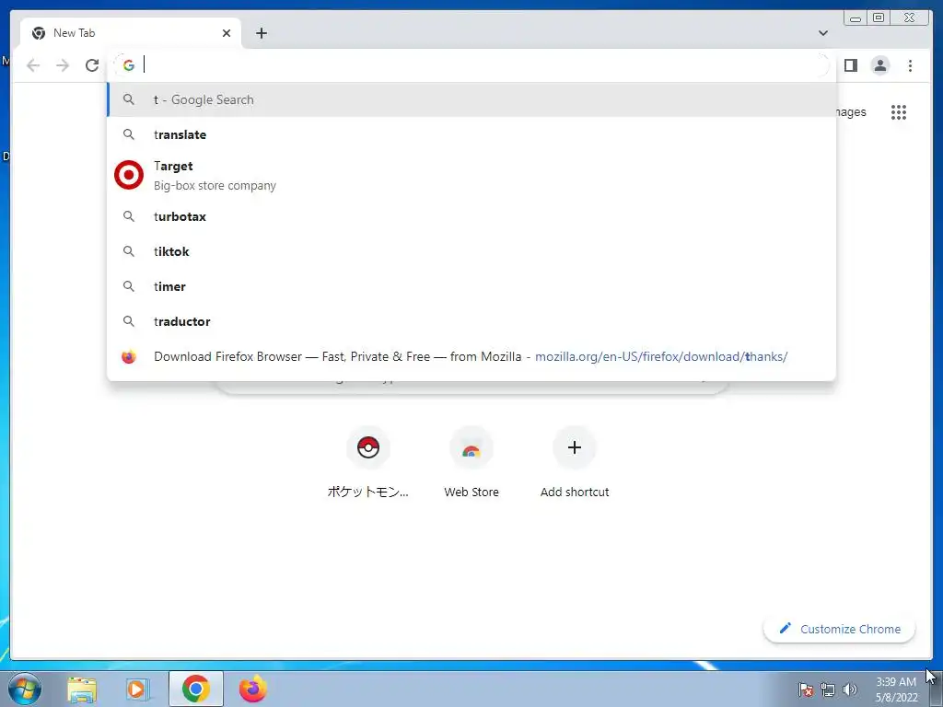This screenshot has width=943, height=707.
Task: Open the Chrome three-dot menu
Action: [910, 65]
